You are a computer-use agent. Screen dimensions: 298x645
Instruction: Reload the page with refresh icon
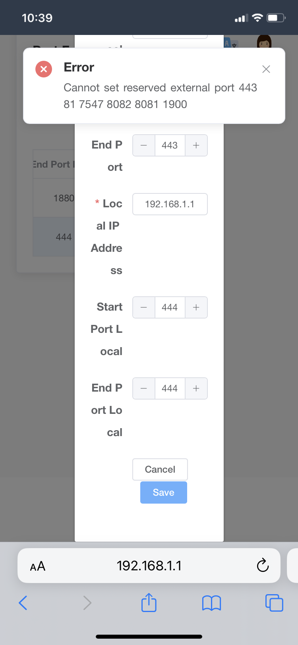point(263,565)
